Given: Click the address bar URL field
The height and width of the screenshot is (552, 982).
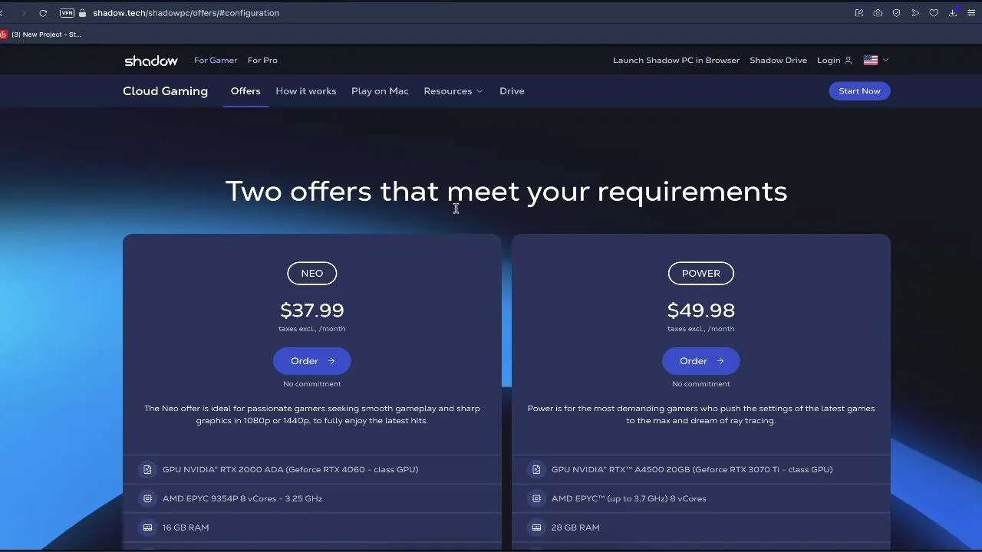Looking at the screenshot, I should [186, 13].
